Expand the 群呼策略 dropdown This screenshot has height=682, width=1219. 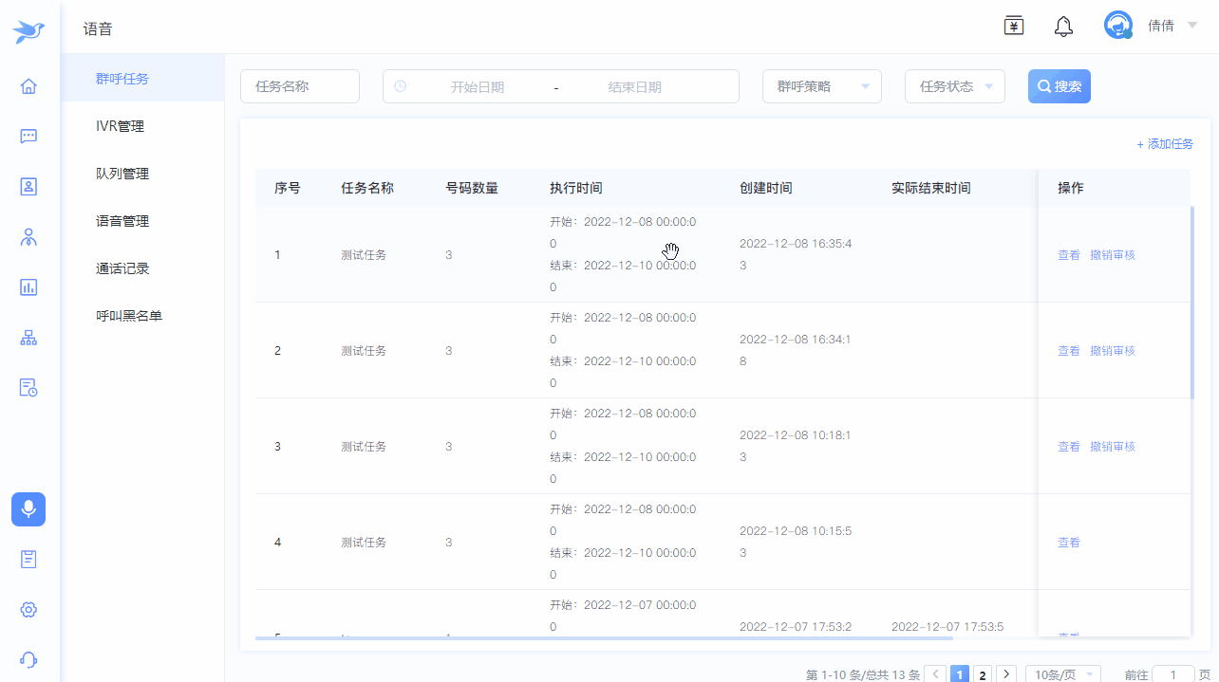821,86
